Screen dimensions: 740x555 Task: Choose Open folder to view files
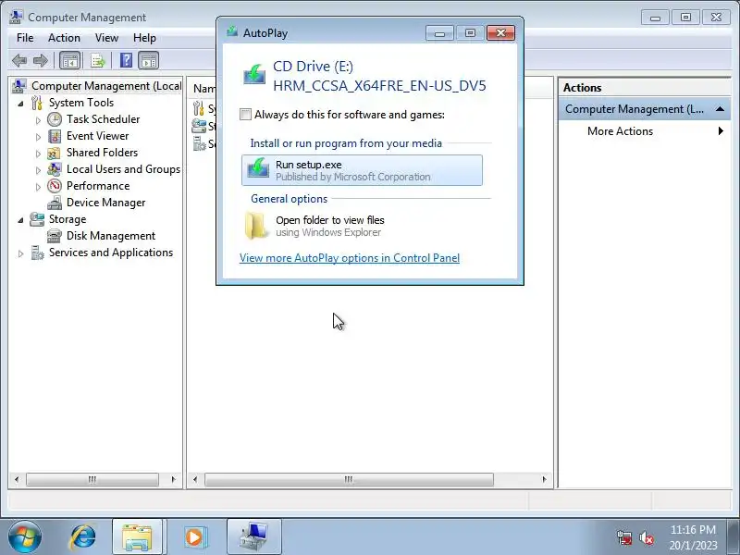[x=362, y=226]
